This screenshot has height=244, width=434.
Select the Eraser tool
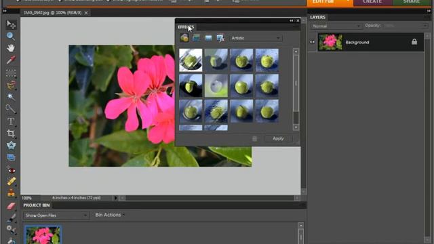pos(11,206)
